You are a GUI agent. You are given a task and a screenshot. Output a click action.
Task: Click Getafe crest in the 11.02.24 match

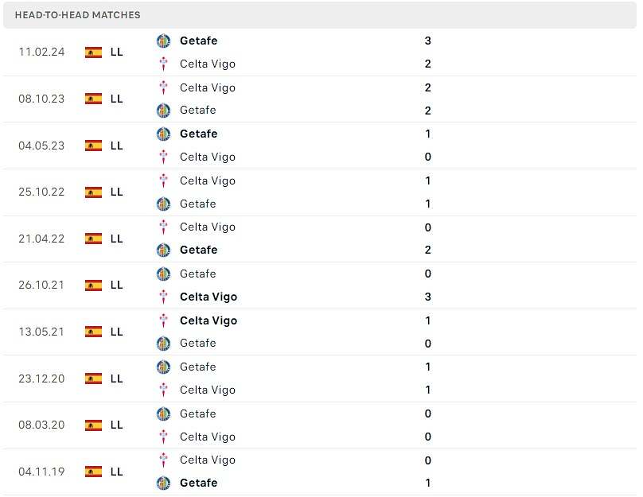tap(163, 41)
